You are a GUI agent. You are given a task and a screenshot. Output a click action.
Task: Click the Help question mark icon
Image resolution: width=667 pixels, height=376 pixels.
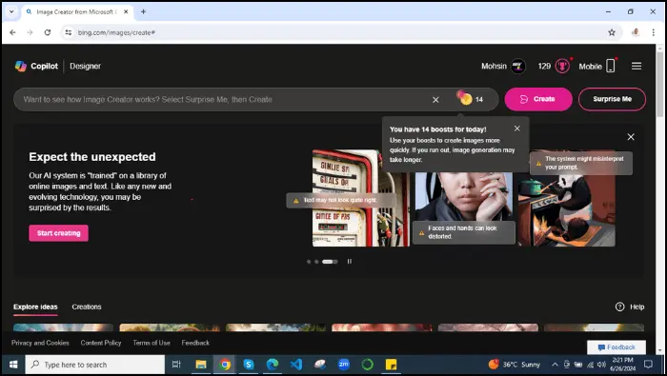[619, 307]
